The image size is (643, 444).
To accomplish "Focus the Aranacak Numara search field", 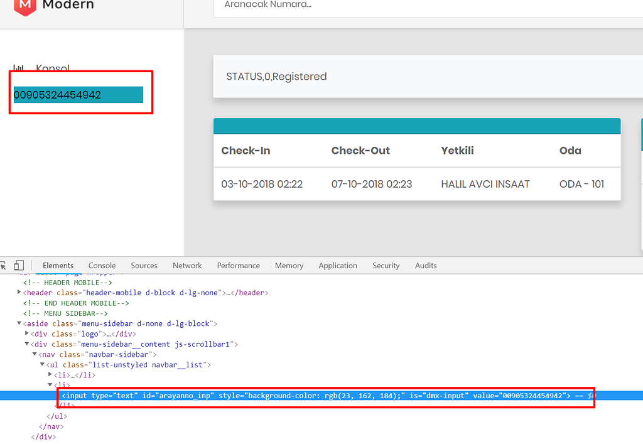I will pos(427,6).
